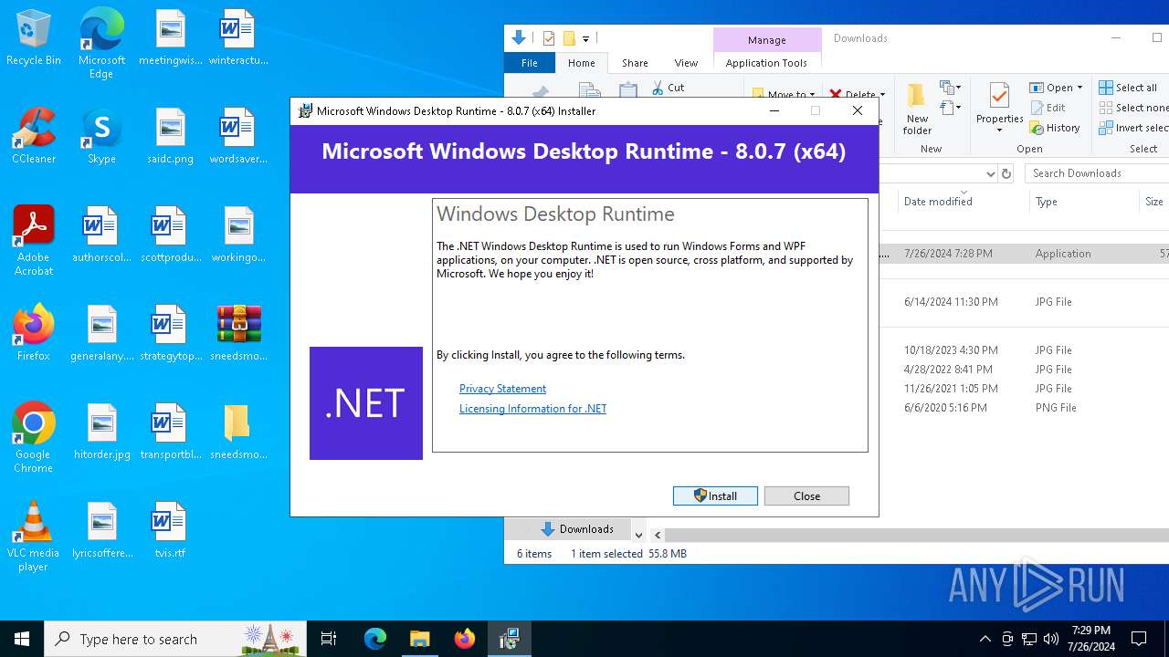The height and width of the screenshot is (657, 1169).
Task: Sort by the Type column header
Action: [x=1084, y=202]
